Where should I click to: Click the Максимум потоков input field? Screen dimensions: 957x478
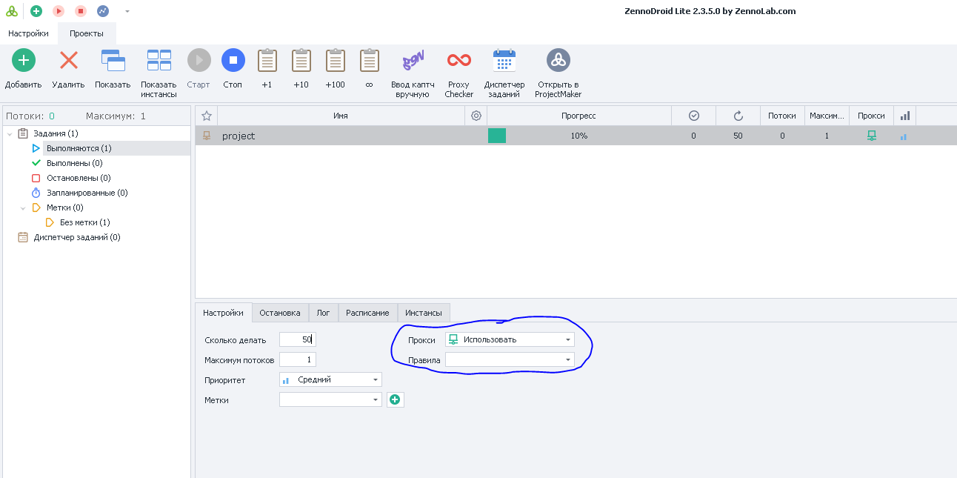pyautogui.click(x=298, y=359)
